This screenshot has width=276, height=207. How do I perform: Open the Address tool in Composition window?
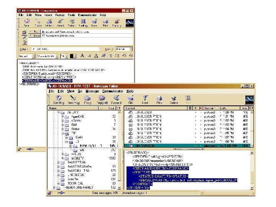(49, 23)
